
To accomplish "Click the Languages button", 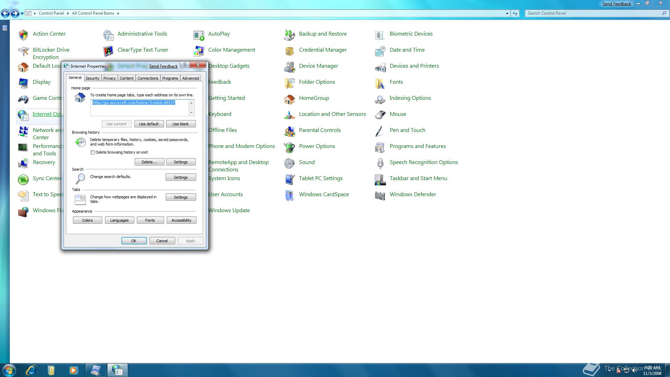I will click(x=119, y=220).
